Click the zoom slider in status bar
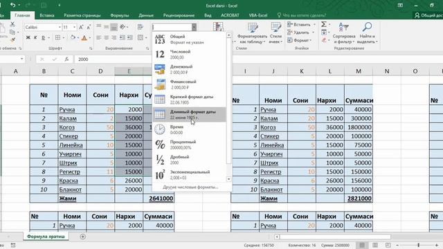 pyautogui.click(x=418, y=245)
